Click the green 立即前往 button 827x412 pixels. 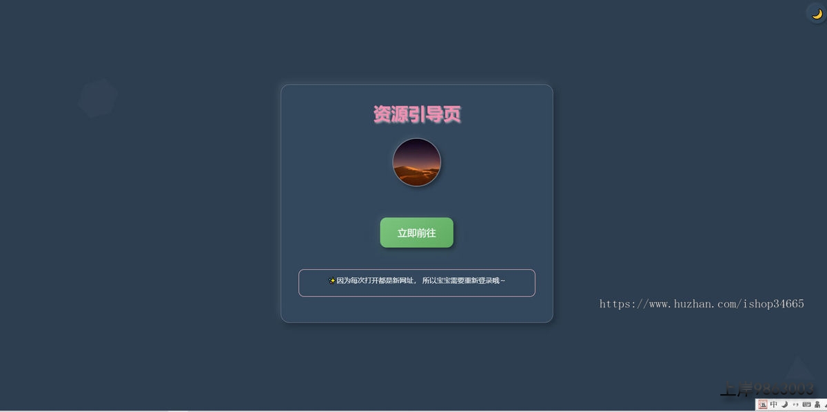tap(417, 232)
